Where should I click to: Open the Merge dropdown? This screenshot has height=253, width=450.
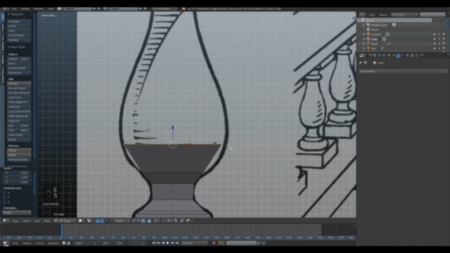[19, 155]
